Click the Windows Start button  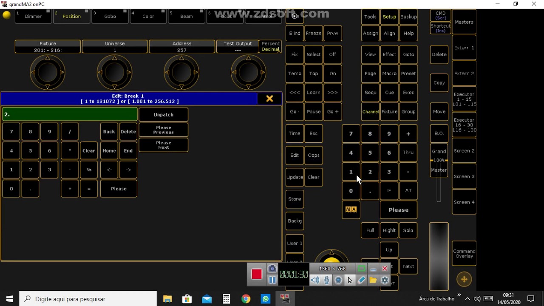pyautogui.click(x=9, y=299)
